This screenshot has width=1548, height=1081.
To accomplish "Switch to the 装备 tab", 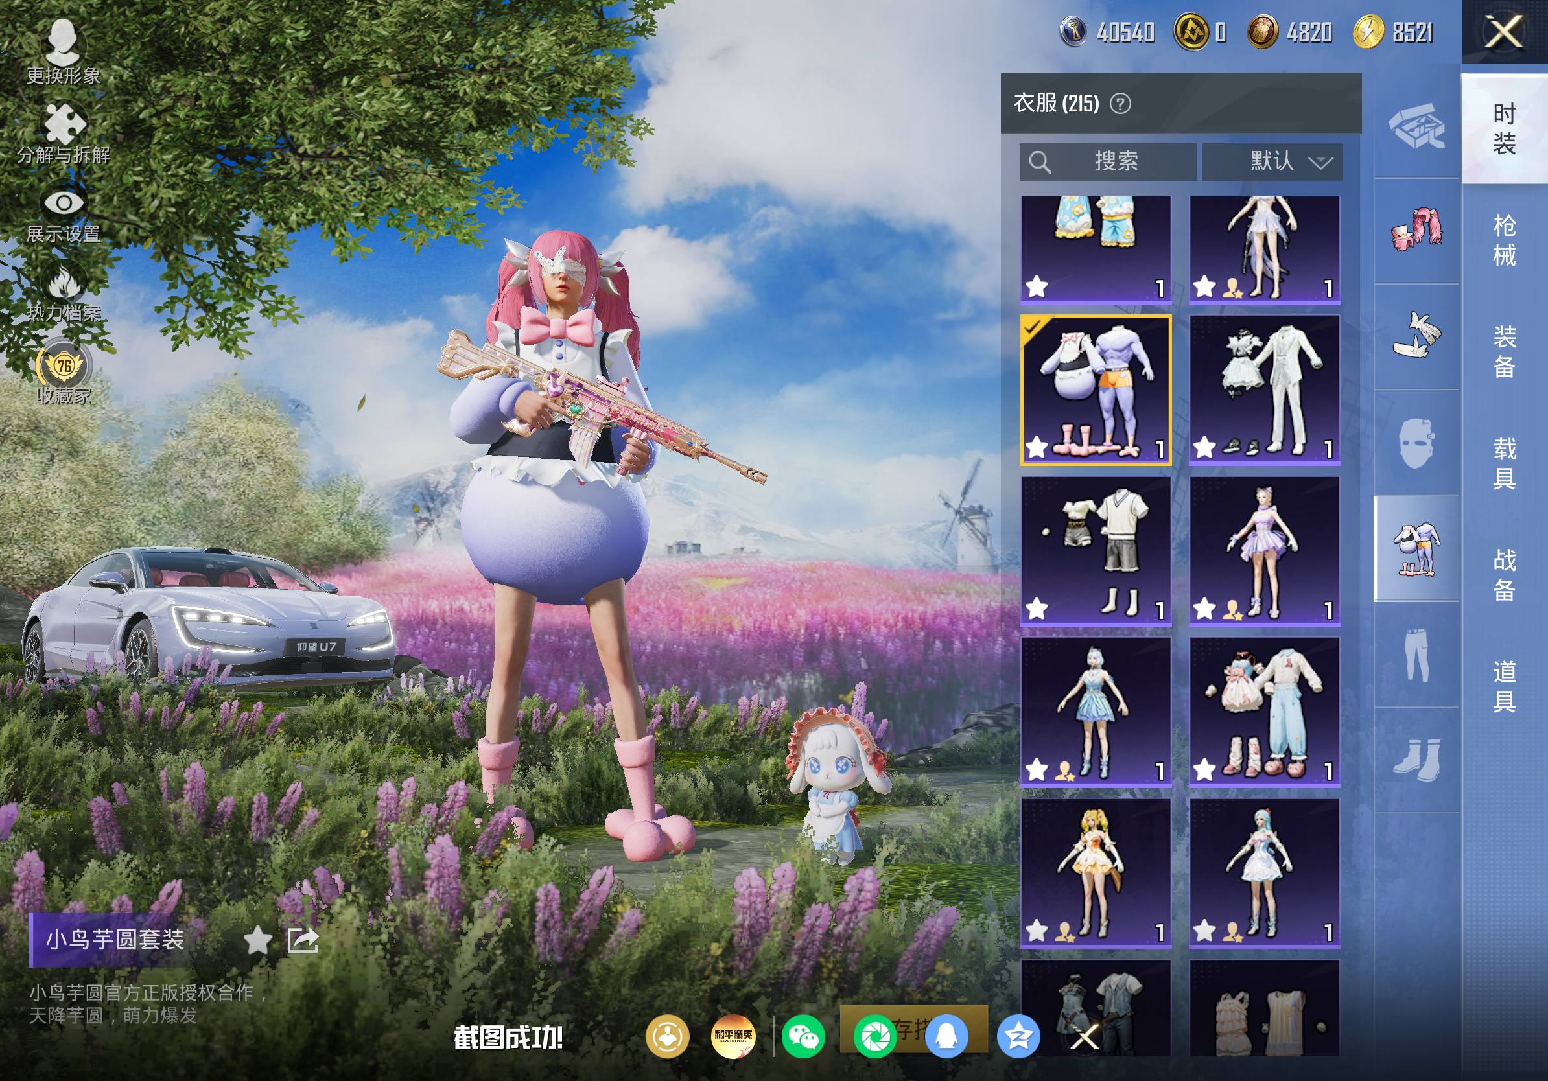I will click(1504, 351).
